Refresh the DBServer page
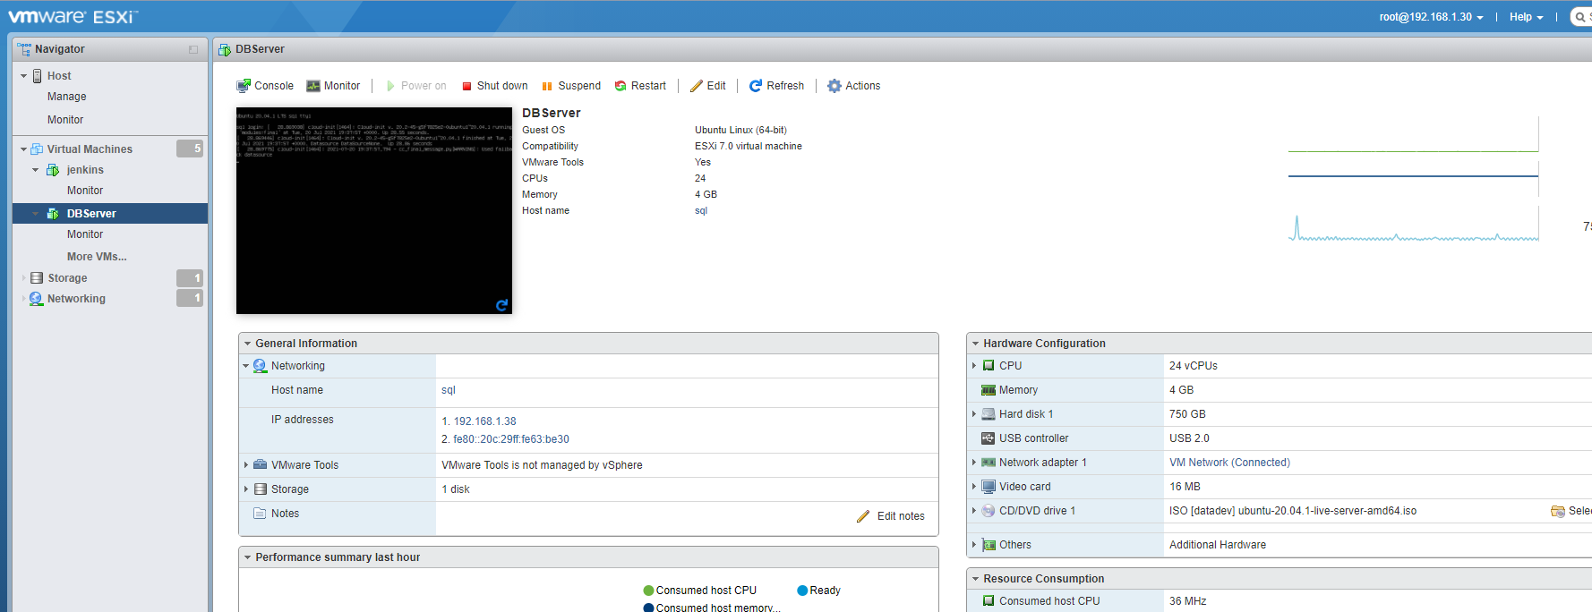Screen dimensions: 1592x612 point(776,86)
